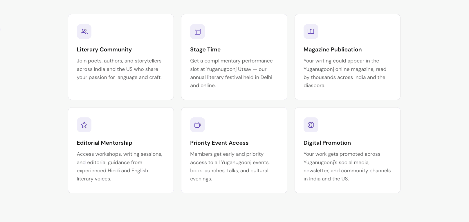
Task: Click the open book Magazine Publication icon
Action: pos(311,31)
